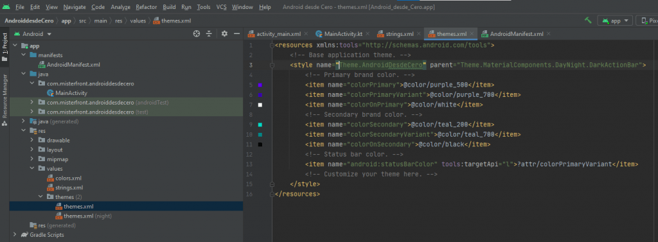Click the purple_700 color swatch in gutter
The height and width of the screenshot is (242, 658).
(260, 95)
